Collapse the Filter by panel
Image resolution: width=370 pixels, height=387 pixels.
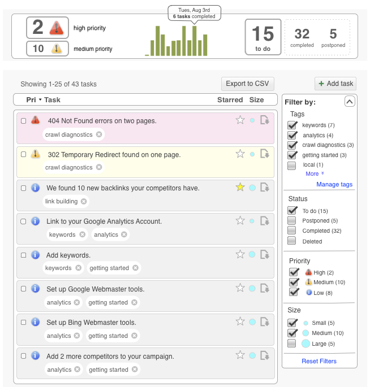[349, 102]
